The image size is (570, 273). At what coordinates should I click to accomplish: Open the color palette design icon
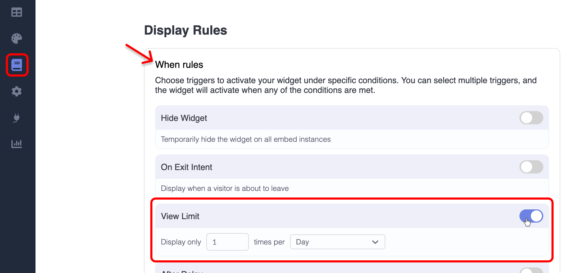17,39
